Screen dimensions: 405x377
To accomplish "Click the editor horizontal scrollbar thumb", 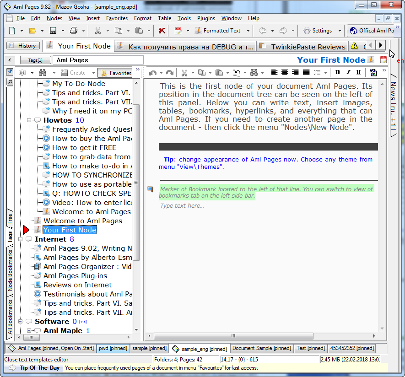I will click(x=233, y=336).
